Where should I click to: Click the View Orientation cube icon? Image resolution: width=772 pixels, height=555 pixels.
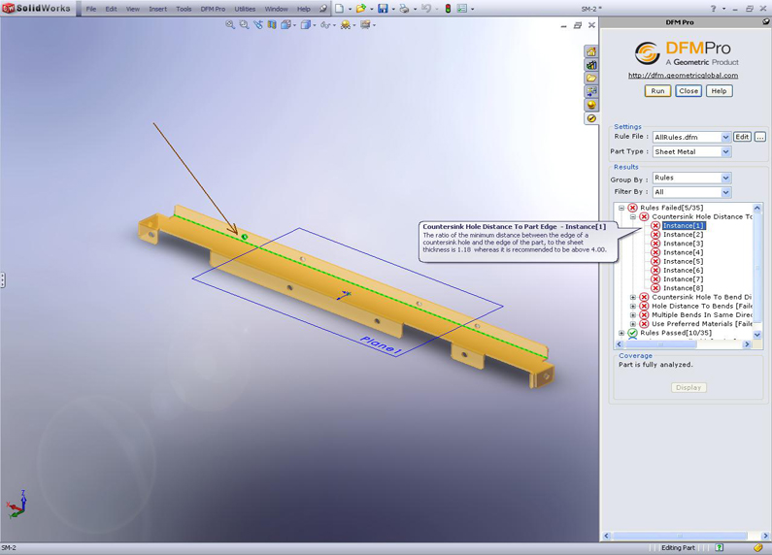[x=286, y=24]
